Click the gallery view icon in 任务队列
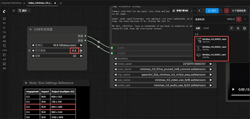The image size is (250, 119). point(244,28)
